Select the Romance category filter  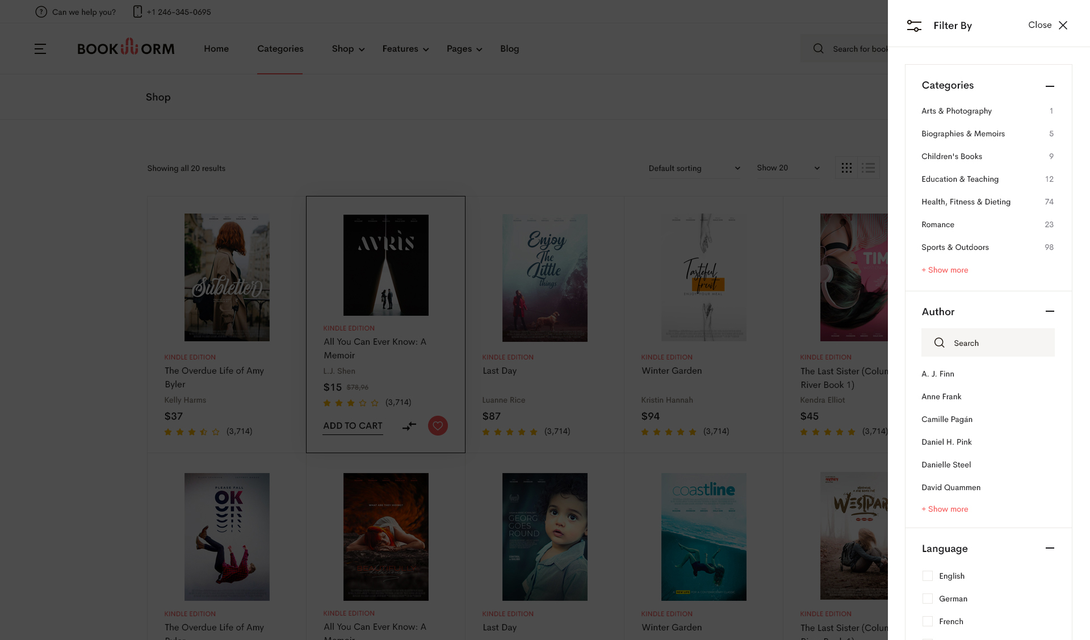tap(938, 225)
